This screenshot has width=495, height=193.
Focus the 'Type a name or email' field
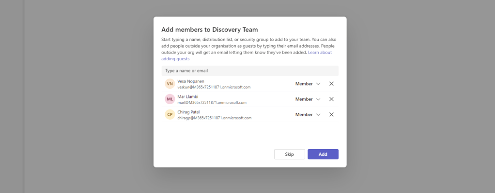[249, 70]
